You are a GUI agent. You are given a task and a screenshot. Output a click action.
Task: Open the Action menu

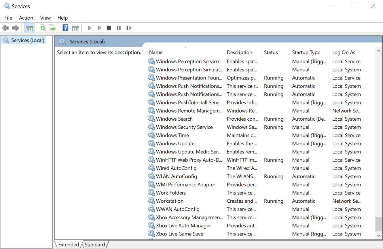pyautogui.click(x=26, y=18)
